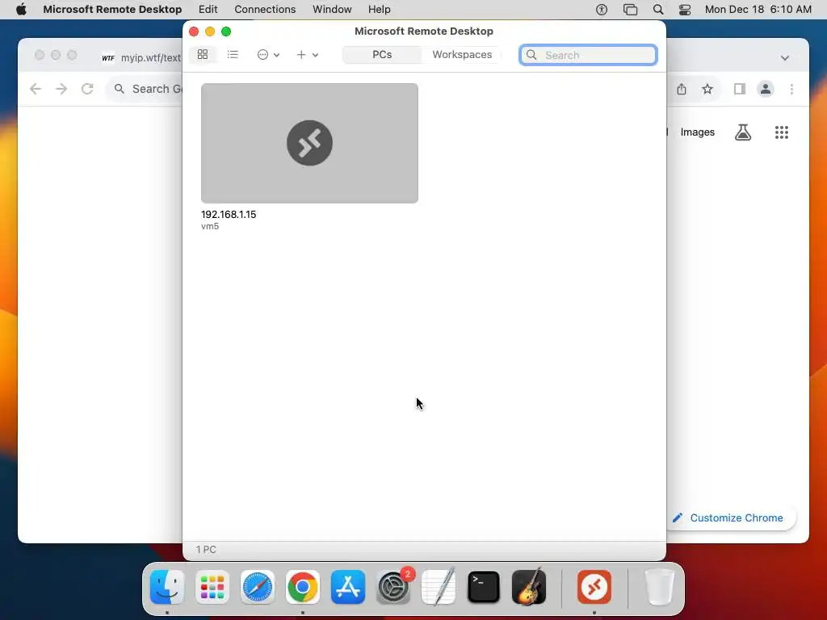
Task: Show the date and time panel
Action: [x=758, y=10]
